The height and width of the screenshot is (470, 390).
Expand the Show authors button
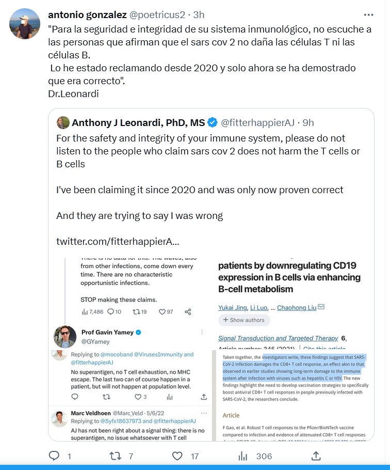[x=241, y=320]
